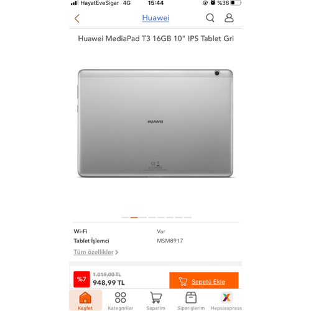The image size is (311, 311).
Task: Add product via Sepete Ekle button
Action: pyautogui.click(x=204, y=281)
